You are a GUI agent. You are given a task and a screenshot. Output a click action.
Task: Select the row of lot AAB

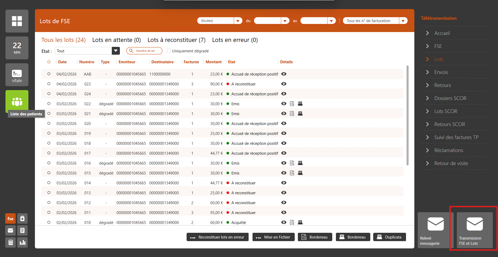[49, 74]
